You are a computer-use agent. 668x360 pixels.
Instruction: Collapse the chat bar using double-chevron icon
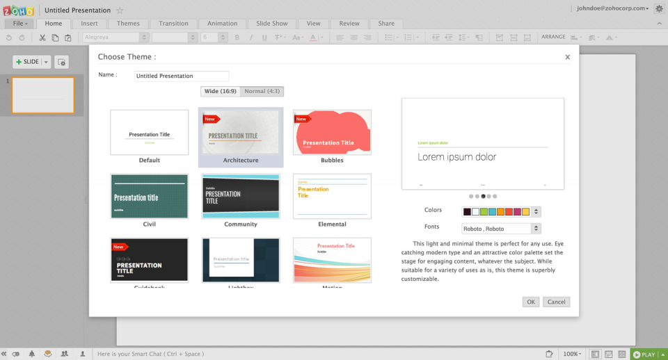pos(4,354)
